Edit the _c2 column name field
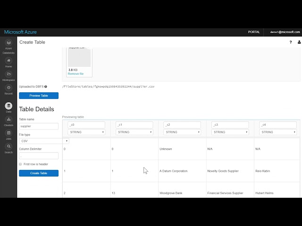Viewport: 302px width, 226px height. [182, 125]
